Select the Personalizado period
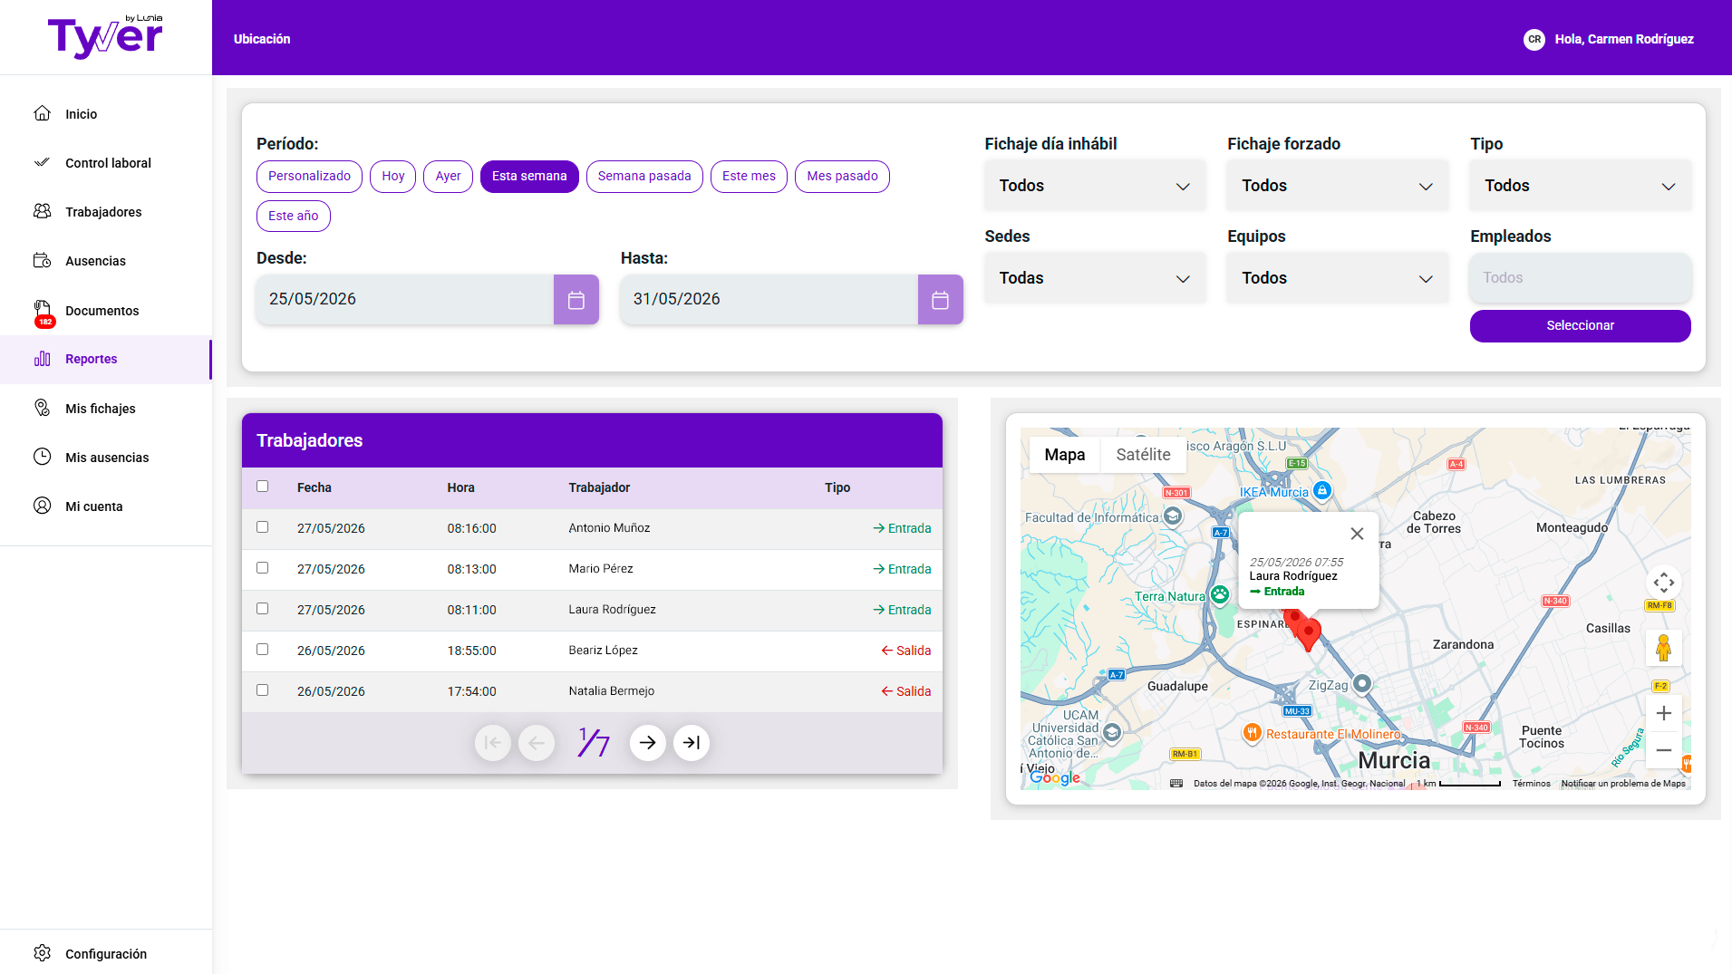1732x974 pixels. point(309,177)
